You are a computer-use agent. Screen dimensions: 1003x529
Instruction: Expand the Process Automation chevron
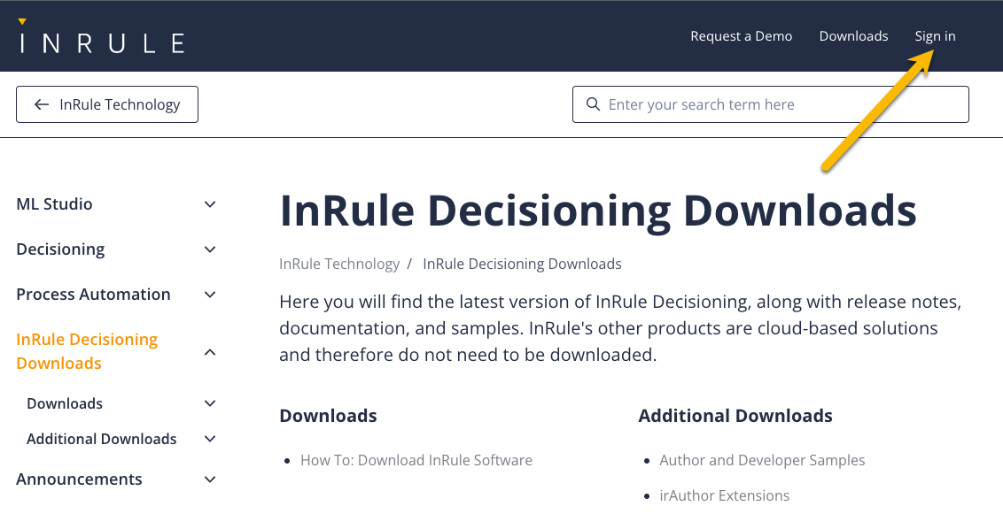coord(210,295)
